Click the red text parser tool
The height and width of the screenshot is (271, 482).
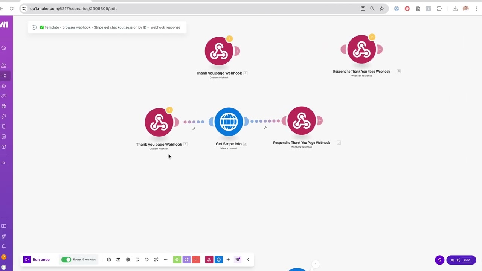(x=196, y=259)
